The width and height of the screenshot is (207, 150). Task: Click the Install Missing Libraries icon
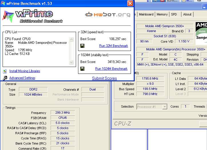pos(5,71)
